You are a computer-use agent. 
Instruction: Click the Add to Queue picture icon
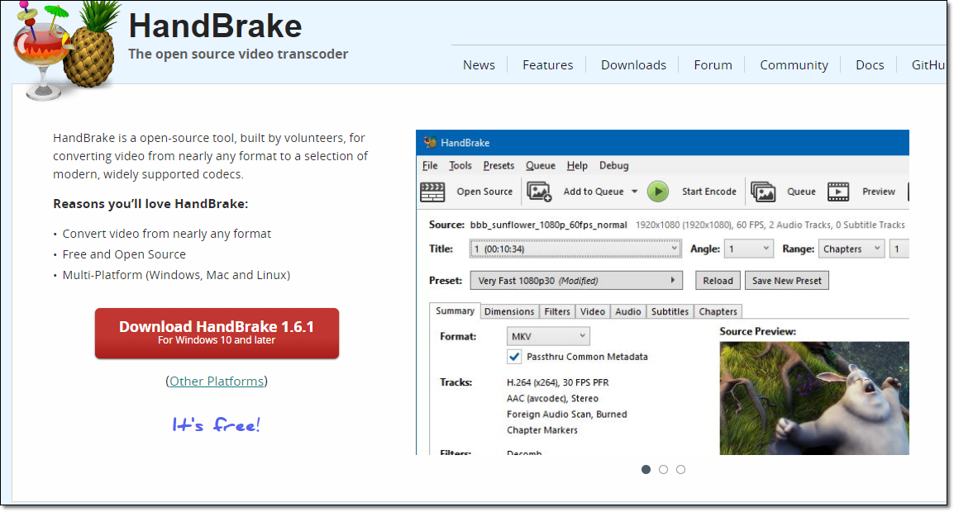tap(539, 192)
